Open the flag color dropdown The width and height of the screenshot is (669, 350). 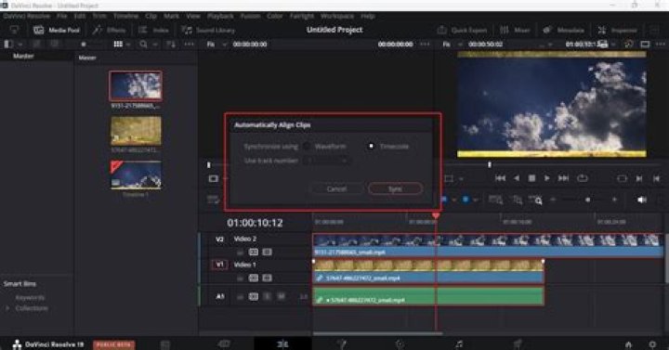point(454,200)
